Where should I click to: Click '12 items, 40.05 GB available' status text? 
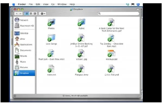75,96
